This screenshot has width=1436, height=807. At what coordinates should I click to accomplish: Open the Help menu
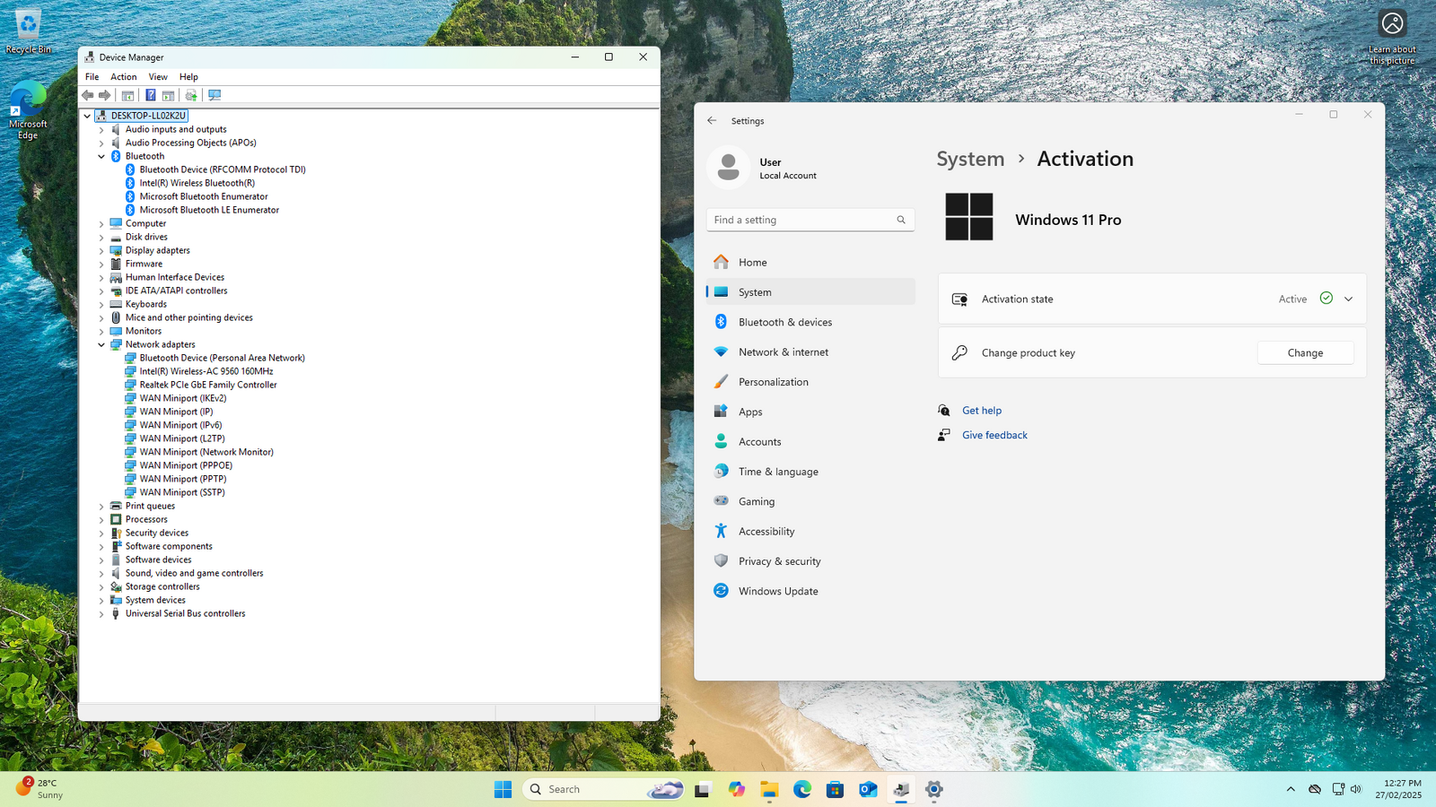(188, 77)
